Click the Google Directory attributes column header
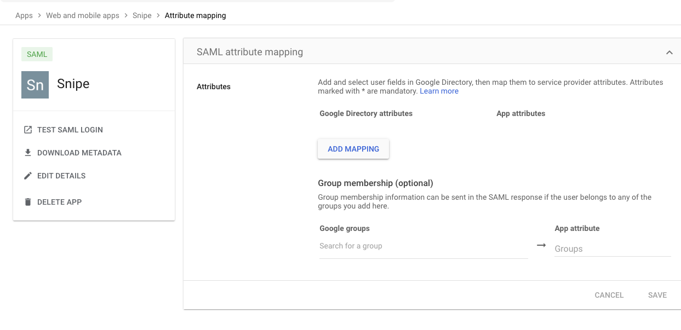 tap(366, 113)
